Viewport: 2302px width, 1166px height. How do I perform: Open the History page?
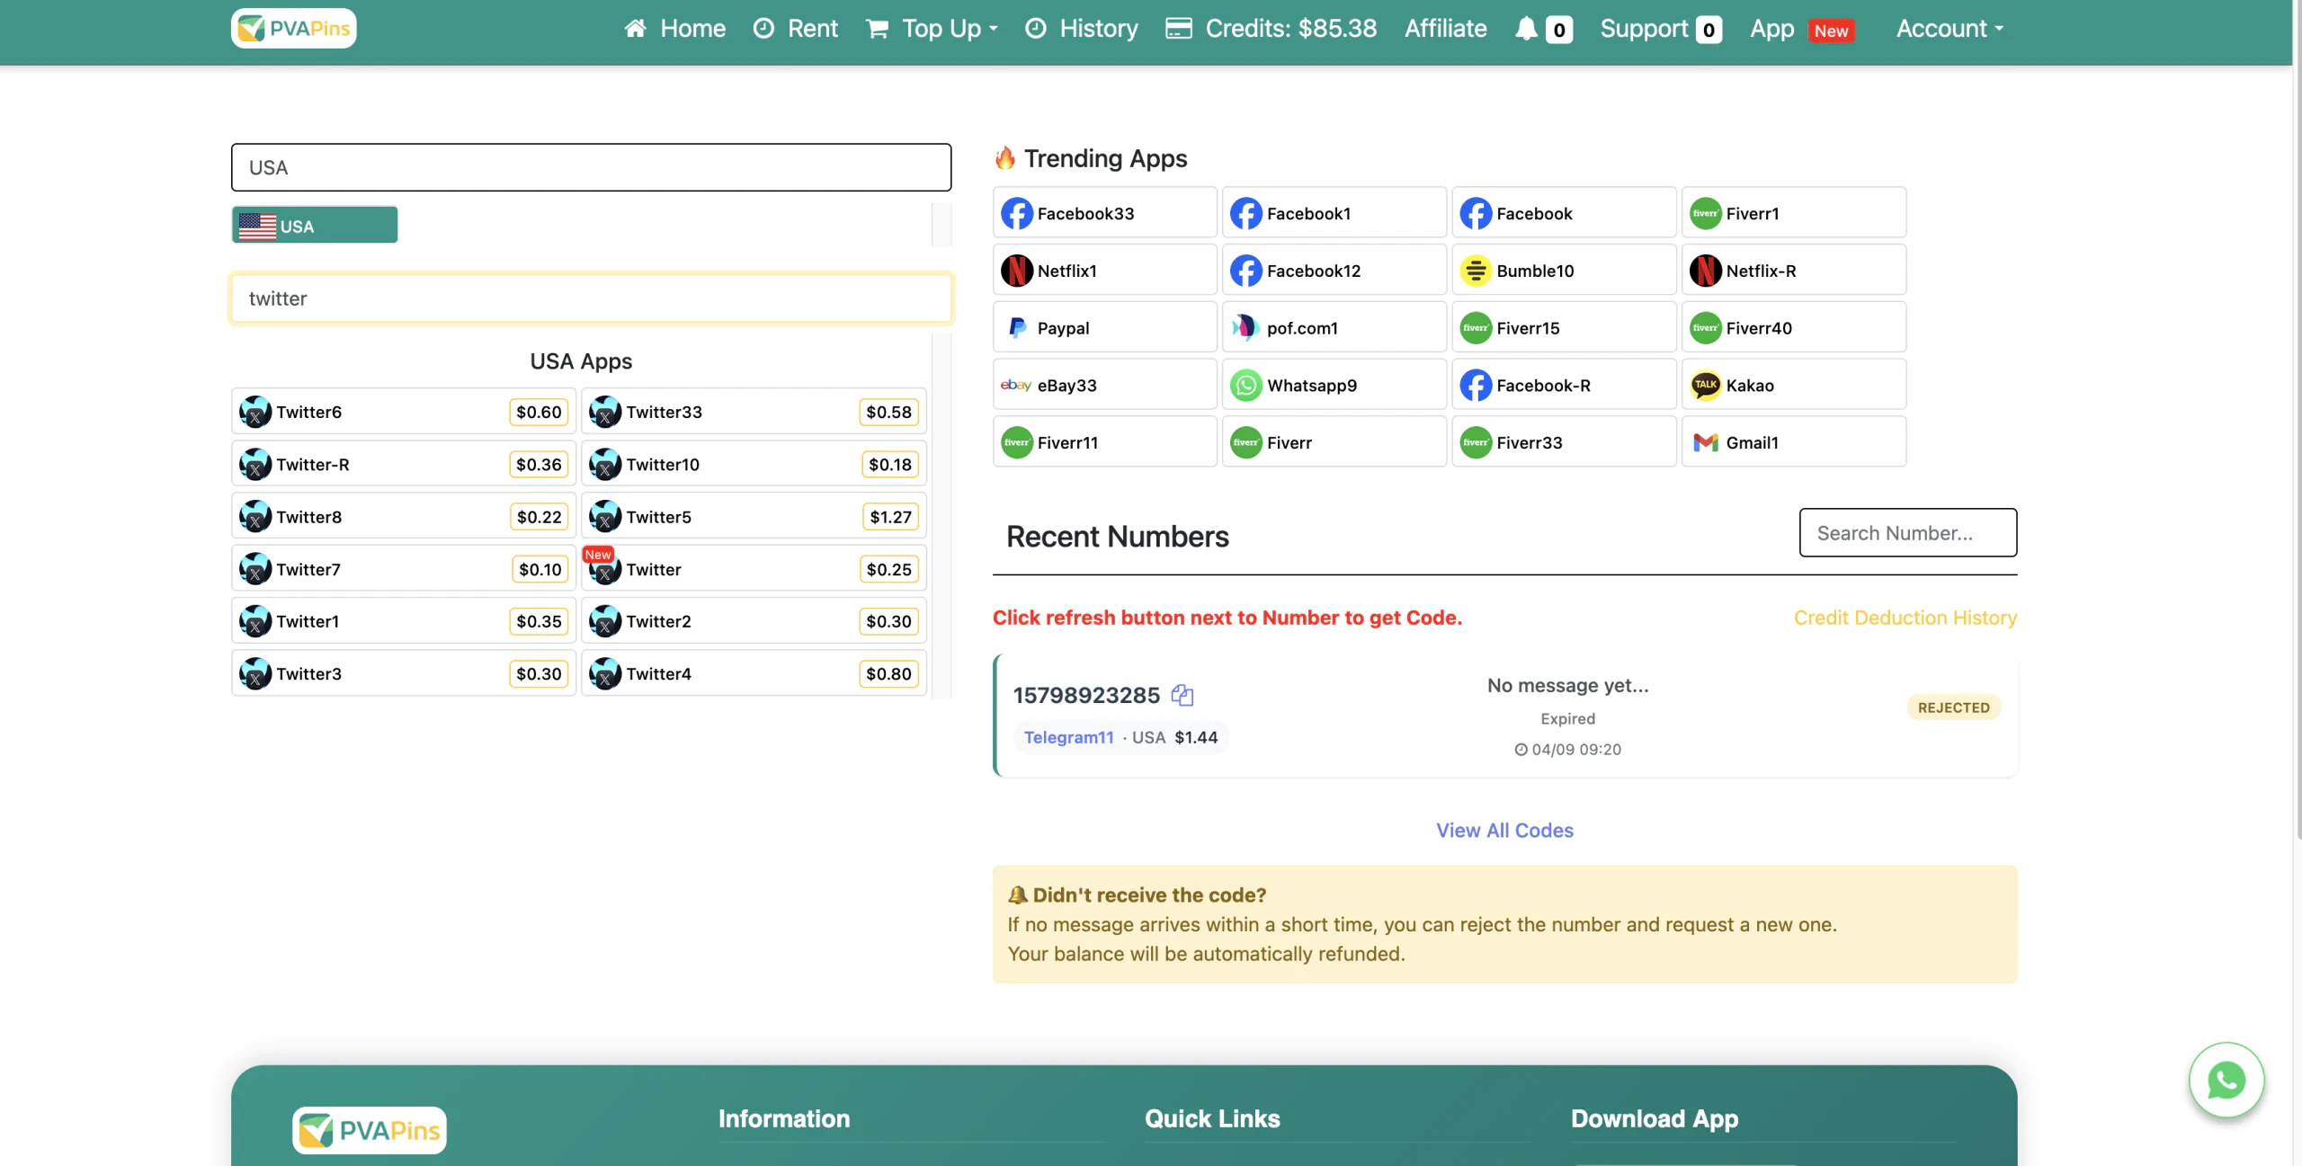(x=1081, y=29)
